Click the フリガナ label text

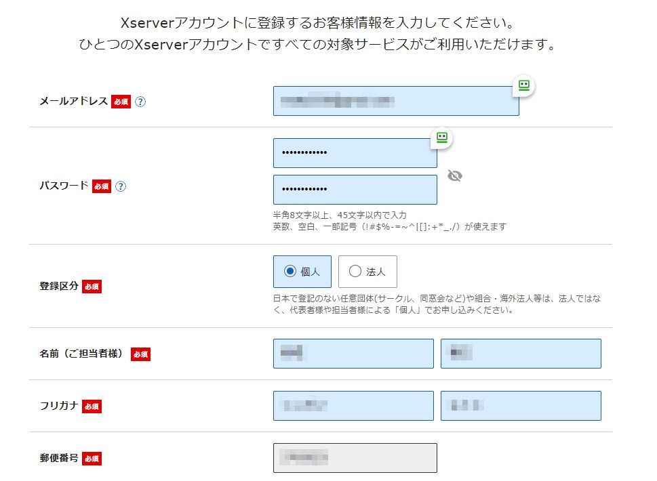tap(59, 406)
